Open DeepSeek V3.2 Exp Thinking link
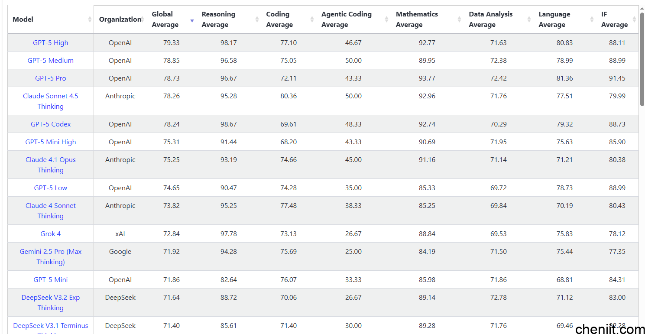Screen dimensions: 645x334 pyautogui.click(x=51, y=302)
